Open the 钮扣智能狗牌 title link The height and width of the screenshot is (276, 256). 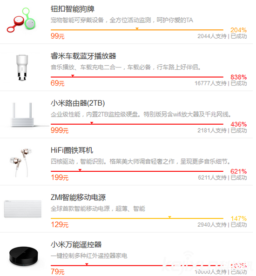pos(73,9)
